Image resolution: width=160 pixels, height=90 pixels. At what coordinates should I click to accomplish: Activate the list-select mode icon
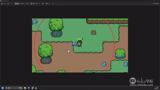point(34,3)
